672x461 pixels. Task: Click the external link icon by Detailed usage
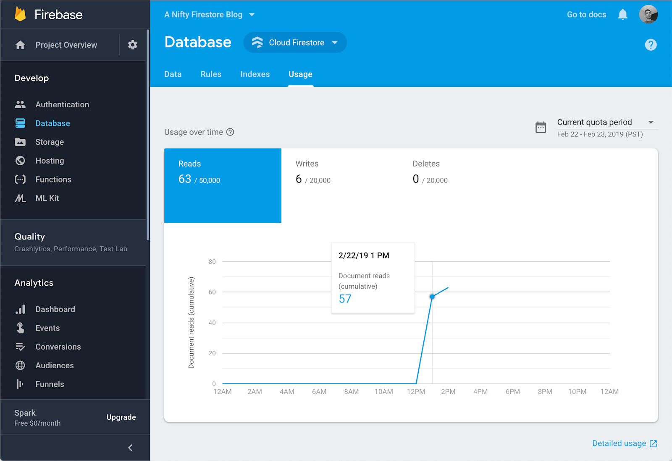pyautogui.click(x=654, y=444)
